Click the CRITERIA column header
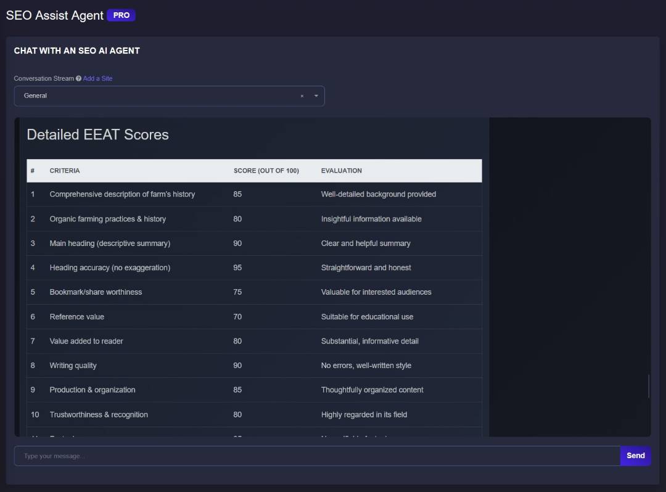The width and height of the screenshot is (666, 492). coord(65,171)
